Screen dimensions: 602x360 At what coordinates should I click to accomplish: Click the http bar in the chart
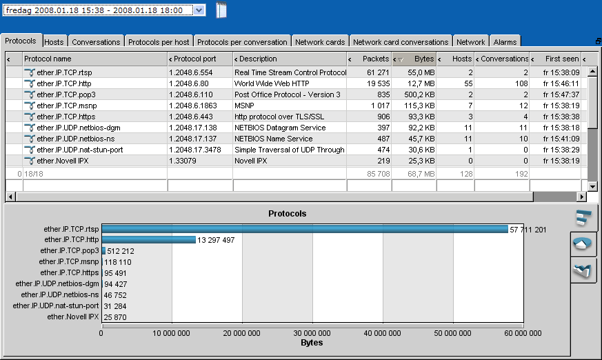(149, 240)
